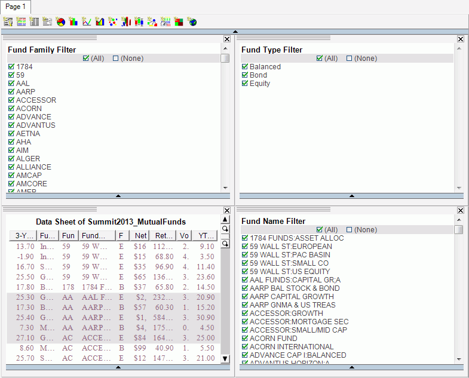
Task: Collapse Fund Type Filter via bottom arrow bar
Action: 352,196
